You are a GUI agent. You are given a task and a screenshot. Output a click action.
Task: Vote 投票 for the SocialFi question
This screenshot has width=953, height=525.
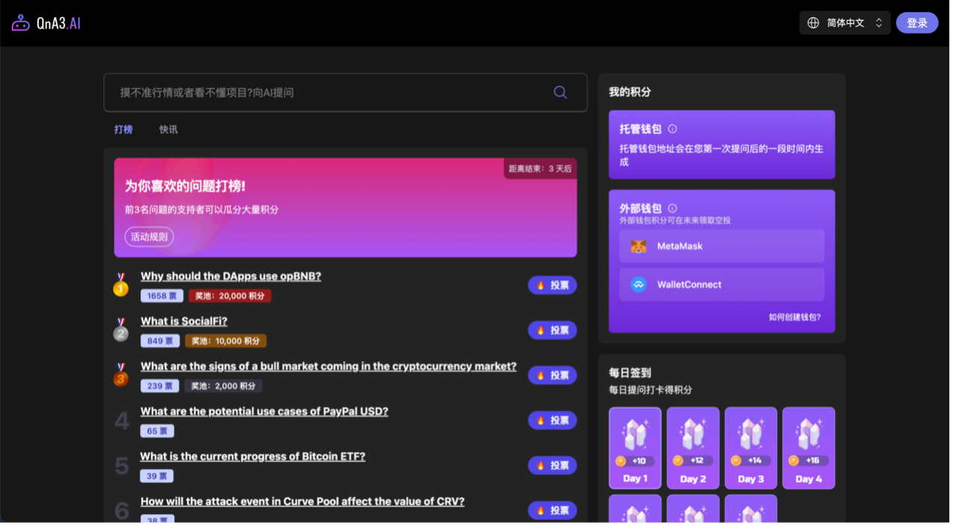tap(552, 330)
